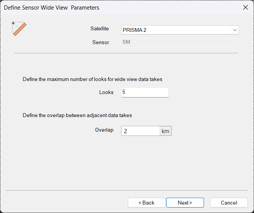Click the Define Sensor Wide View title bar
This screenshot has height=213, width=254.
pos(115,7)
